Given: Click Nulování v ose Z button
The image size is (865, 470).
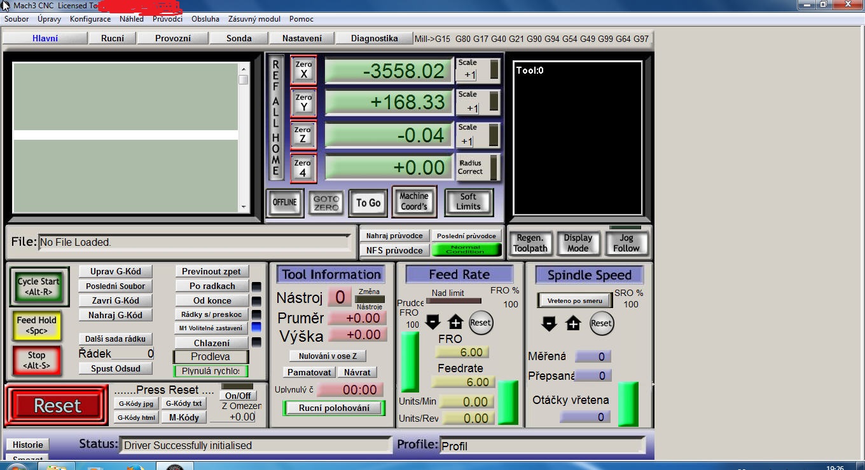Looking at the screenshot, I should (x=328, y=356).
